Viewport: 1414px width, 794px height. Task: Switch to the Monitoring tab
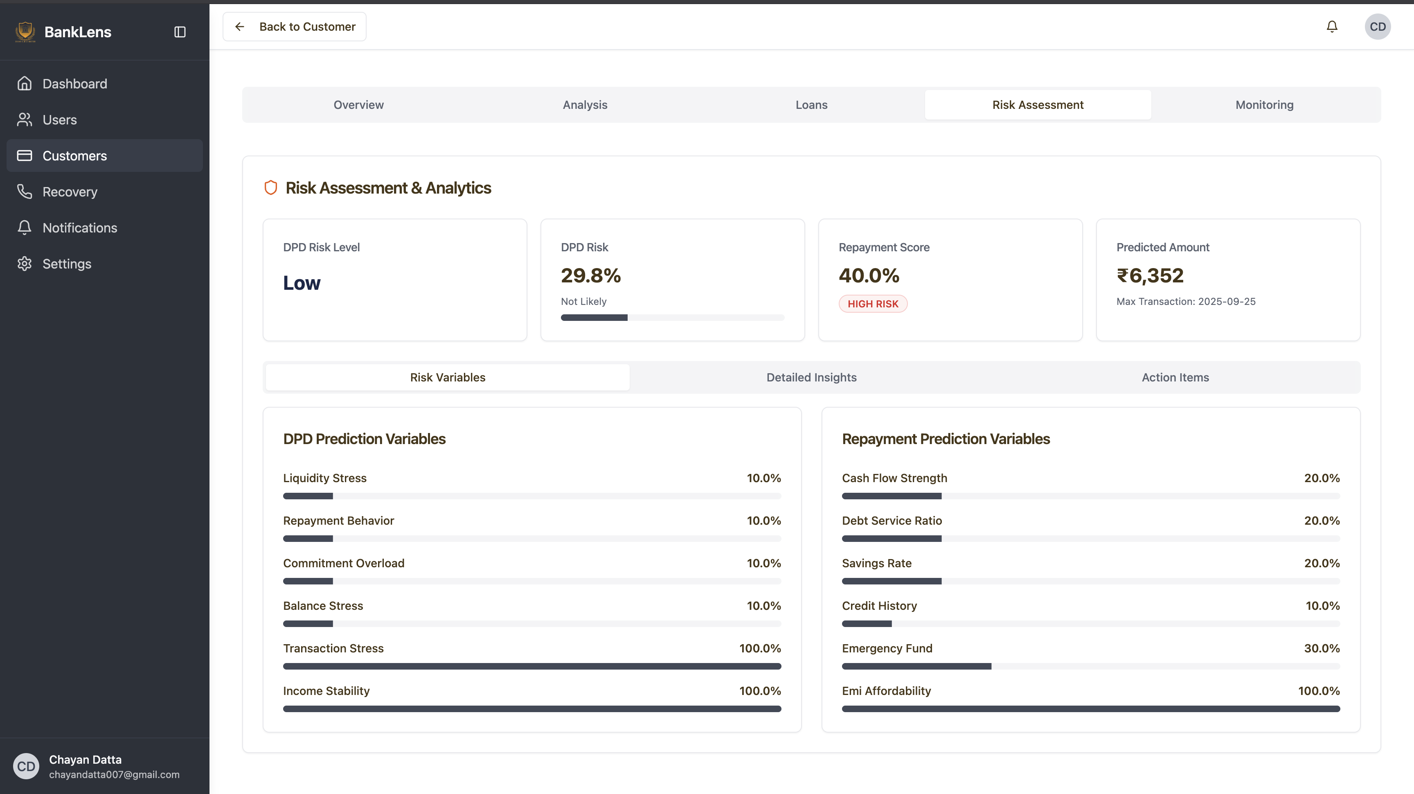pos(1264,105)
